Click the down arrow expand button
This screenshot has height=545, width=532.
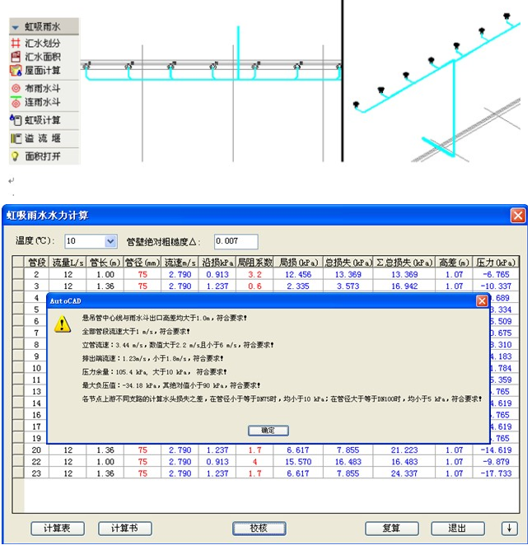tap(510, 529)
